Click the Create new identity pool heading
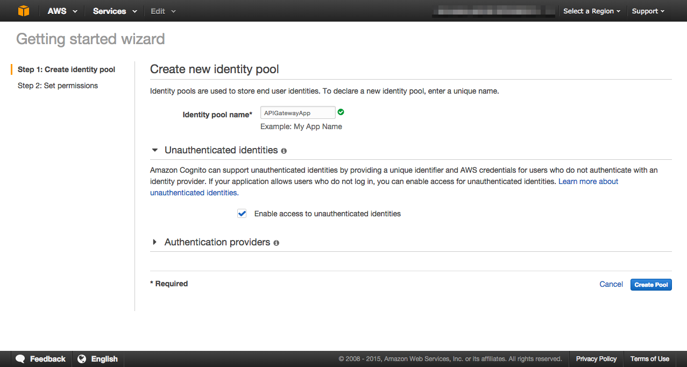Image resolution: width=687 pixels, height=367 pixels. tap(215, 69)
